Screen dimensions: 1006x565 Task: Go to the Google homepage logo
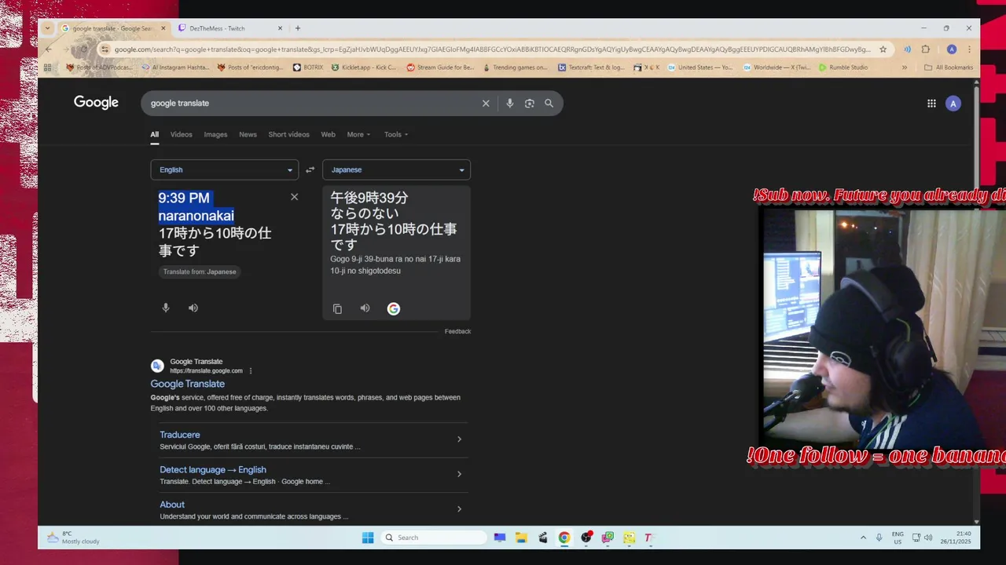click(x=96, y=103)
